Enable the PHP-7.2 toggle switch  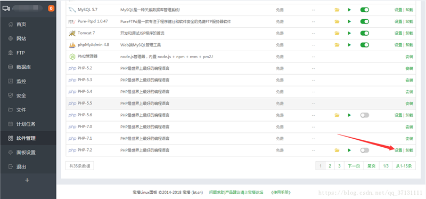point(365,150)
